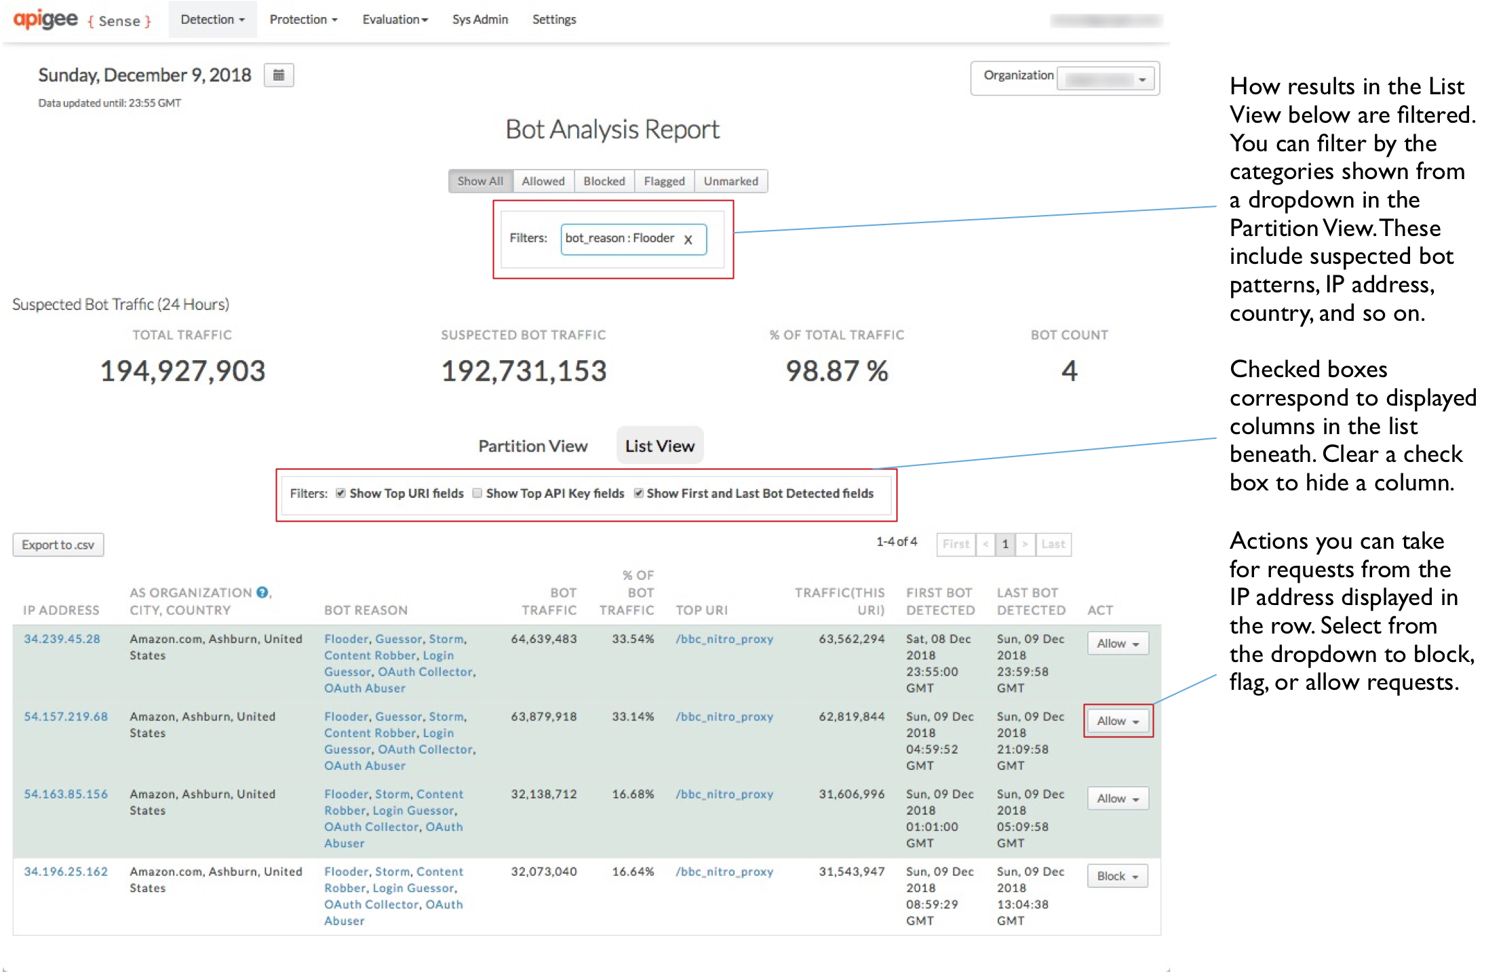Select the Blocked filter button

pyautogui.click(x=604, y=181)
